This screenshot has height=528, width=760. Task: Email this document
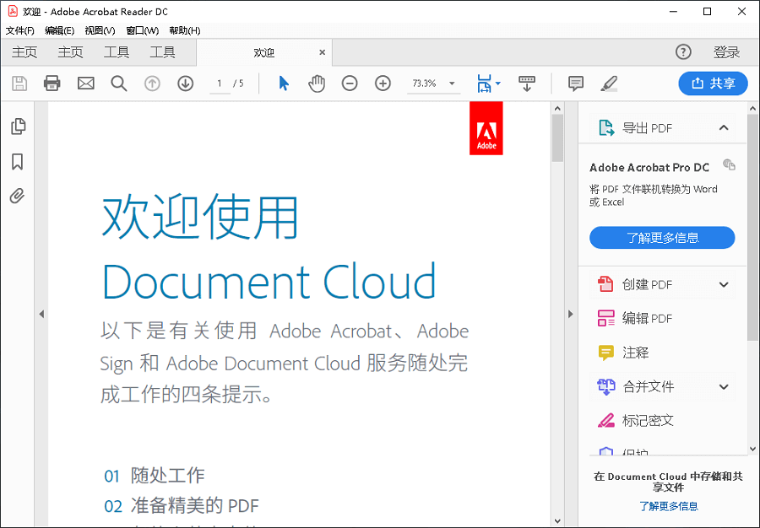click(x=85, y=84)
